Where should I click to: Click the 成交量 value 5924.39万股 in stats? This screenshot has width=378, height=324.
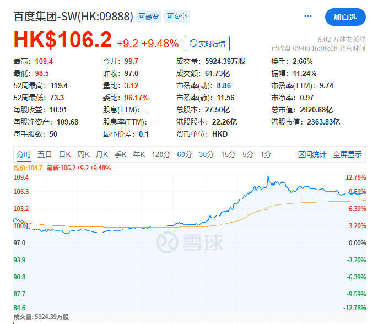coord(225,62)
